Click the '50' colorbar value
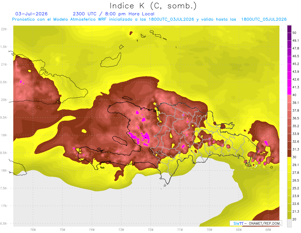301x233 pixels. coord(295,33)
